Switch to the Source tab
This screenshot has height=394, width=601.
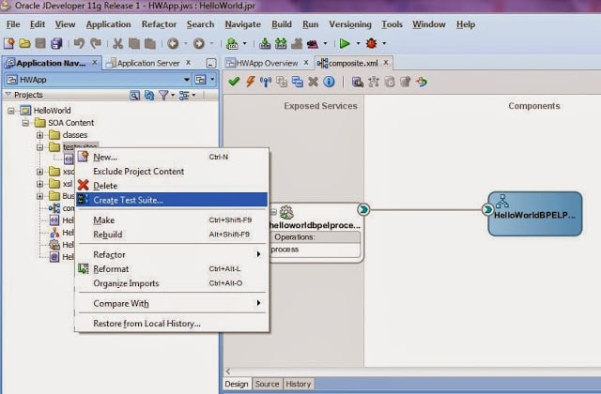pyautogui.click(x=267, y=384)
